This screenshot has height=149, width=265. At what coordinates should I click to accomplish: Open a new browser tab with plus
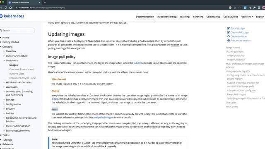[x=45, y=2]
